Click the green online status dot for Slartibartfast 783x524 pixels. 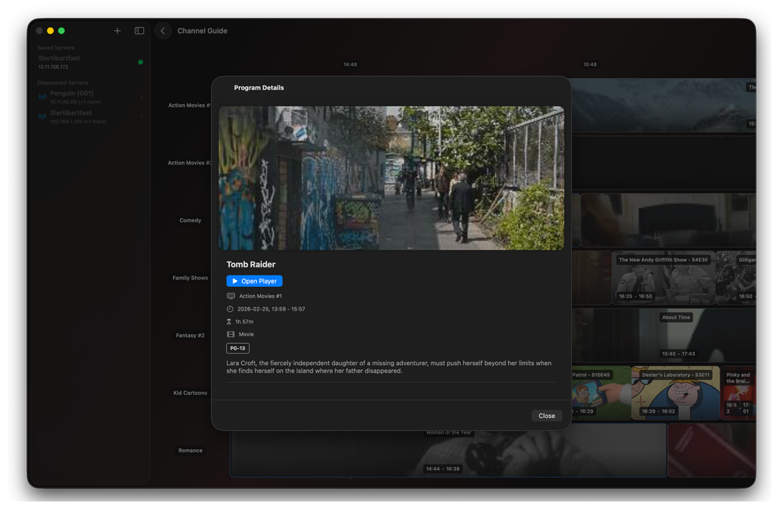(140, 60)
